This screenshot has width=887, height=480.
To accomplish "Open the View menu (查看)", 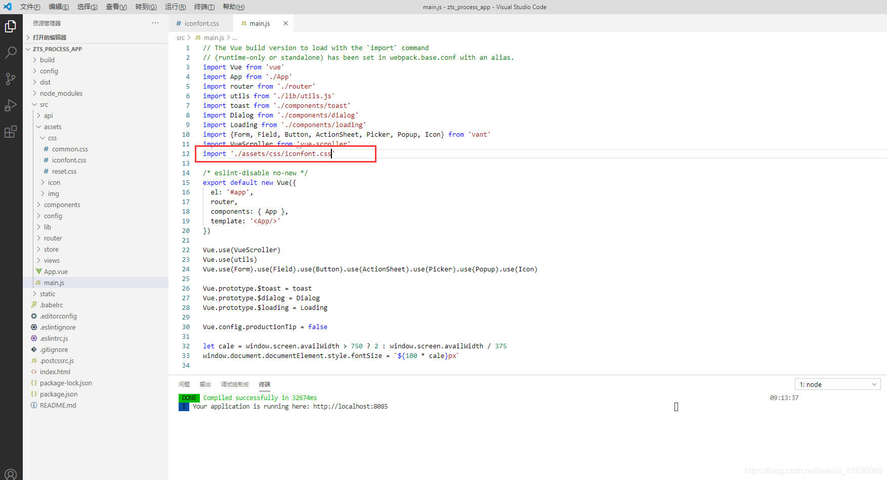I will tap(116, 7).
